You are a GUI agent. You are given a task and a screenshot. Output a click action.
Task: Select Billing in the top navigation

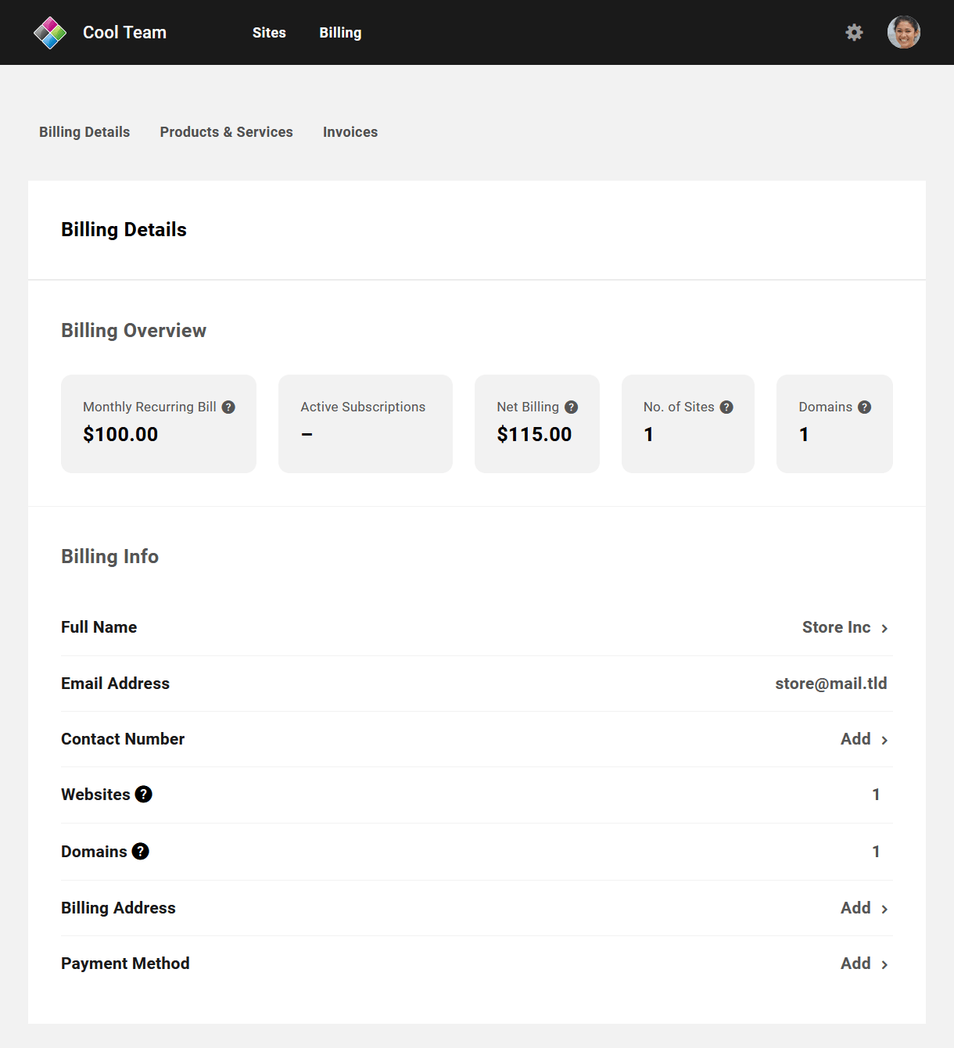click(x=340, y=33)
